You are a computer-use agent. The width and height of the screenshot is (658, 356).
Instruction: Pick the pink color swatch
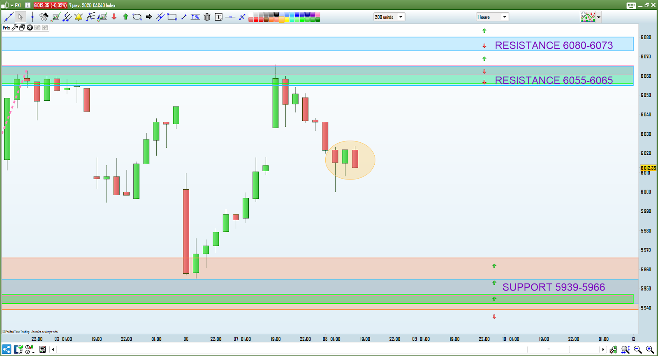coord(317,14)
